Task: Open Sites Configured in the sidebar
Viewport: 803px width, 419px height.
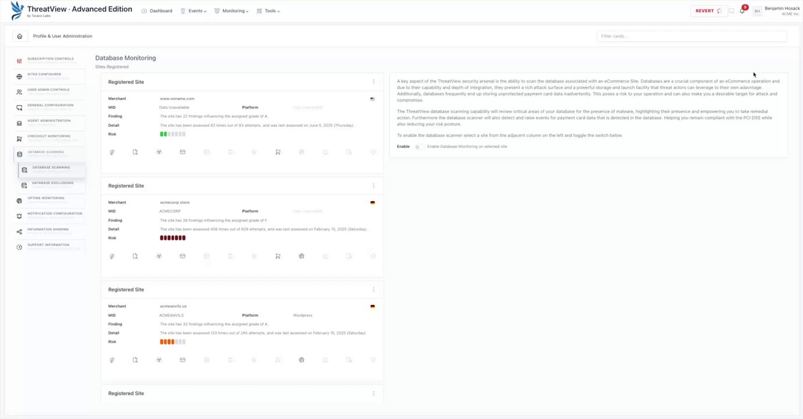Action: pos(49,76)
